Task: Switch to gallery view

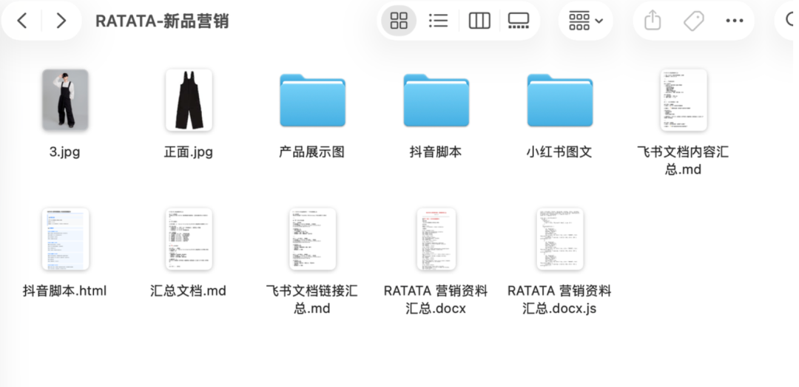Action: [x=519, y=21]
